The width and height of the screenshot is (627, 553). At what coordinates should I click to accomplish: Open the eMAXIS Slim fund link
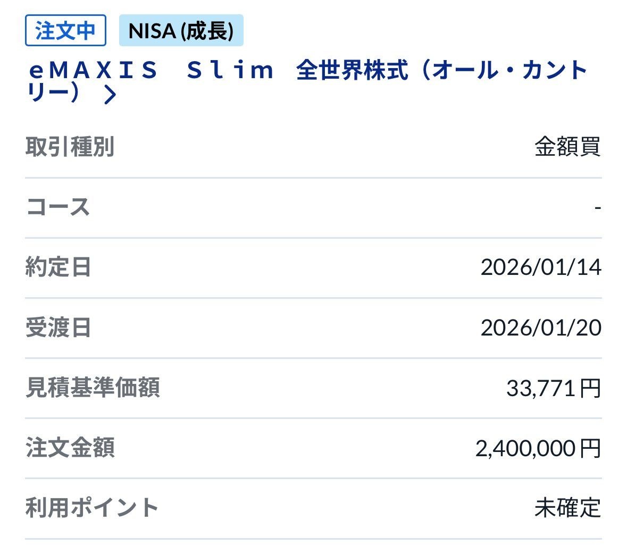pyautogui.click(x=152, y=70)
